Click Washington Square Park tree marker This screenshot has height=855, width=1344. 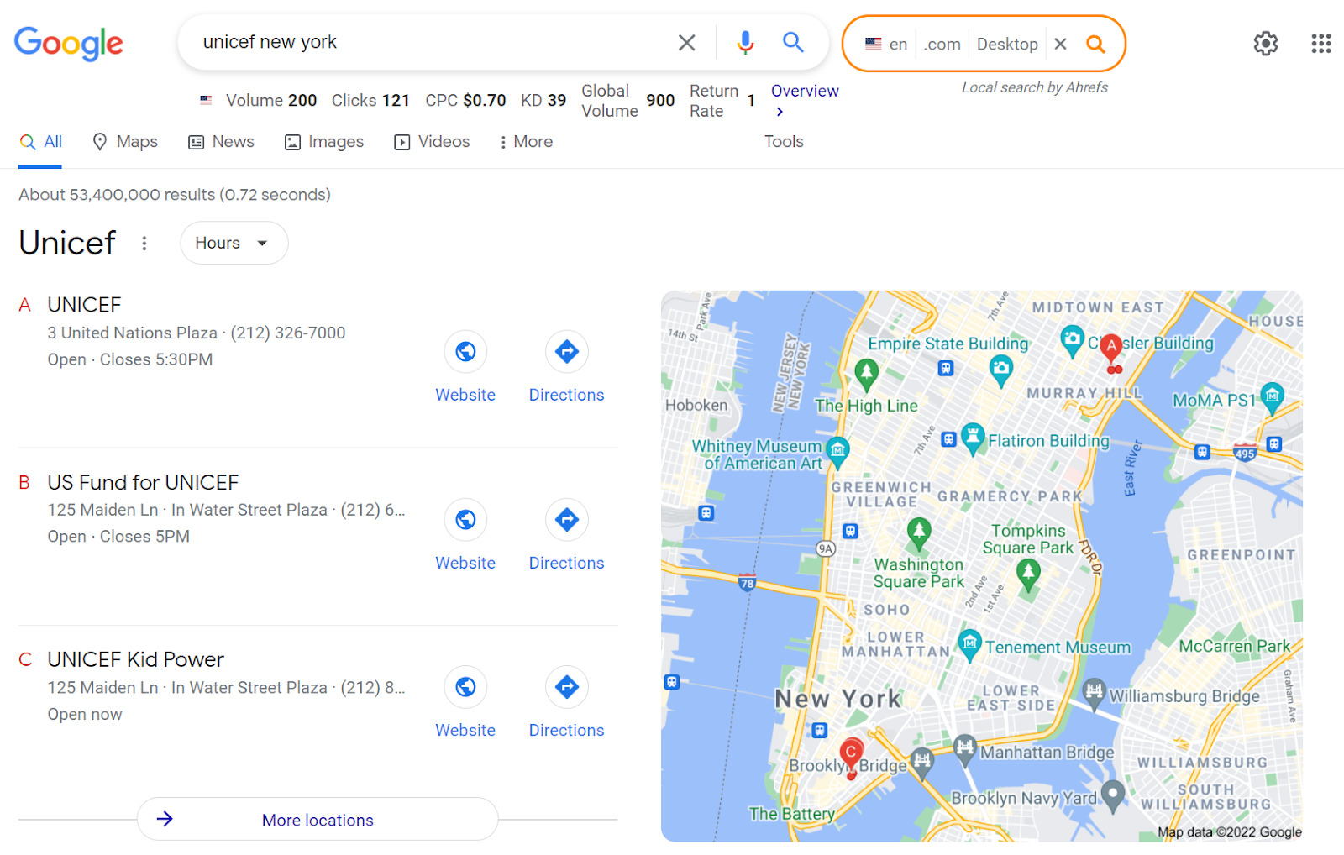pyautogui.click(x=919, y=532)
